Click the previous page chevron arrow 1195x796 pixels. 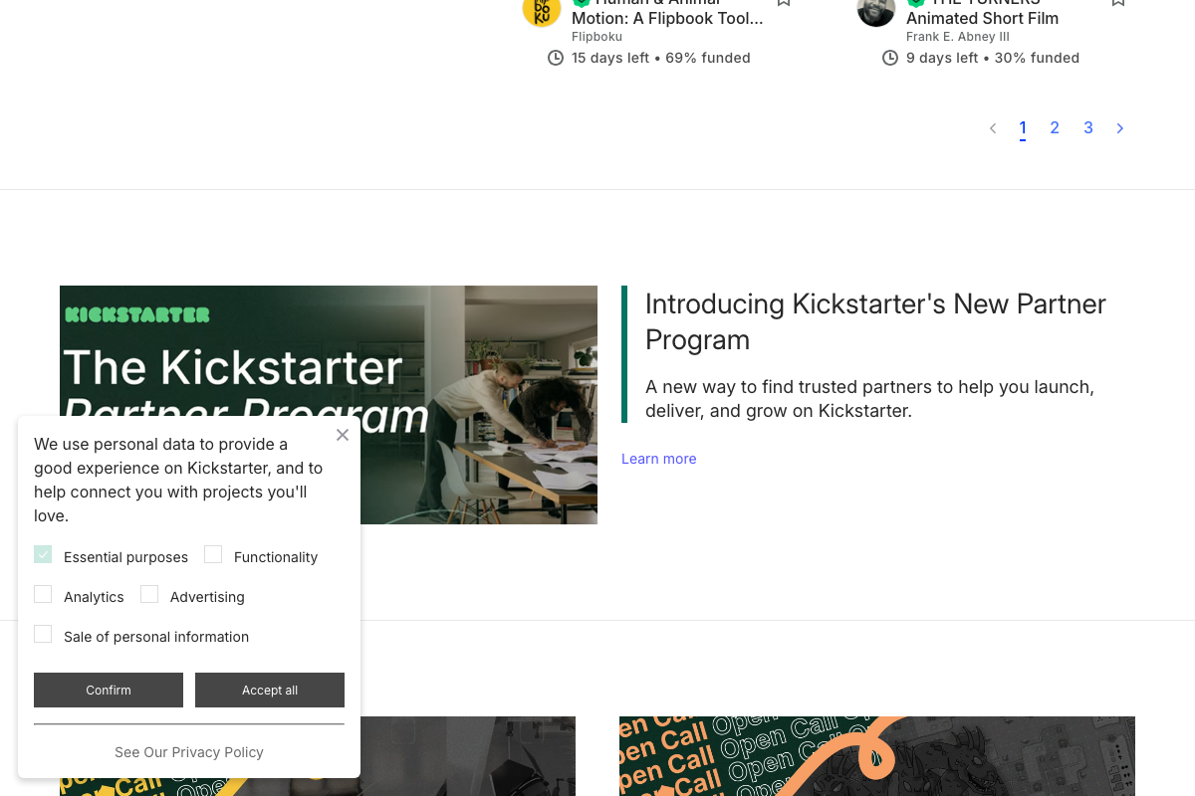point(992,127)
